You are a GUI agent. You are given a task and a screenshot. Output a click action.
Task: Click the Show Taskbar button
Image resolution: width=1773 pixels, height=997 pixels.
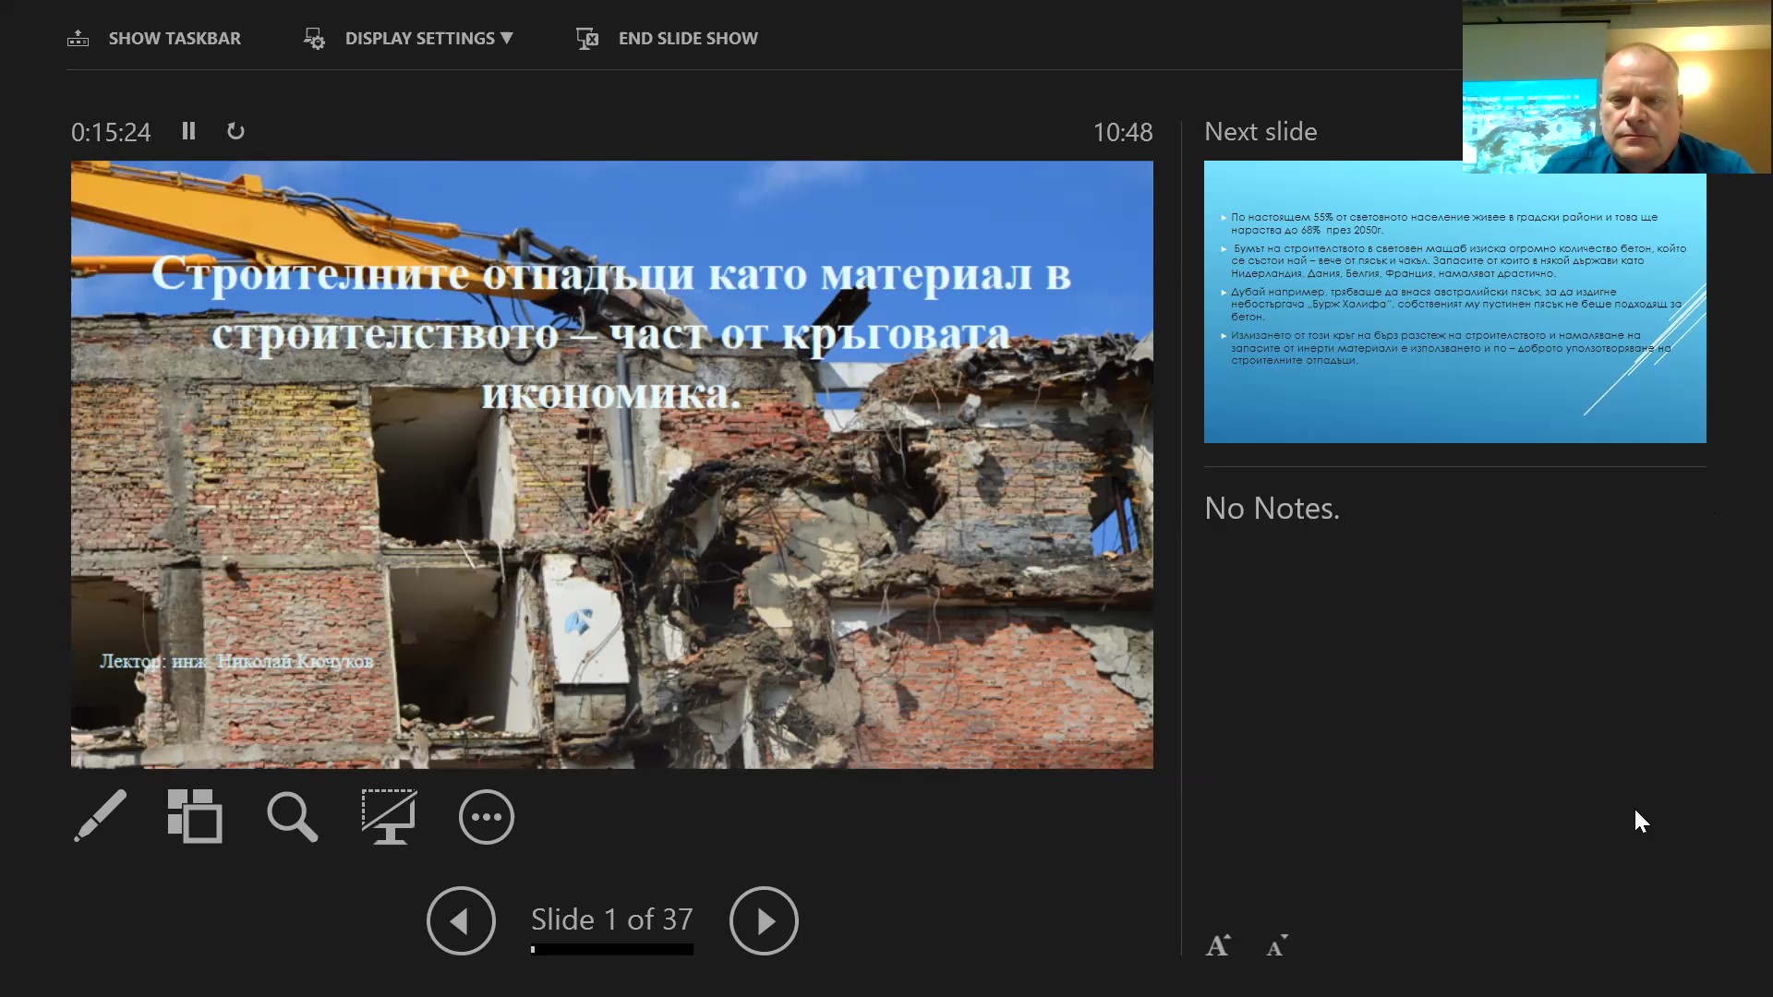pyautogui.click(x=175, y=39)
